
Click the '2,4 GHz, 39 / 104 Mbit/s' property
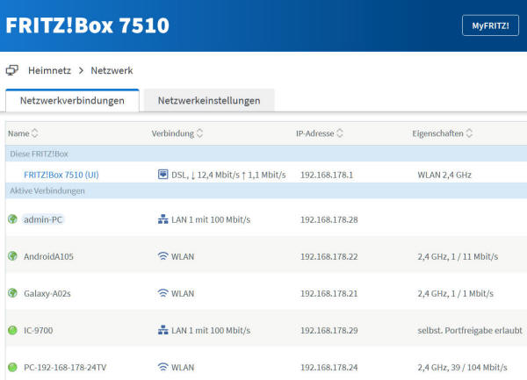(x=462, y=367)
